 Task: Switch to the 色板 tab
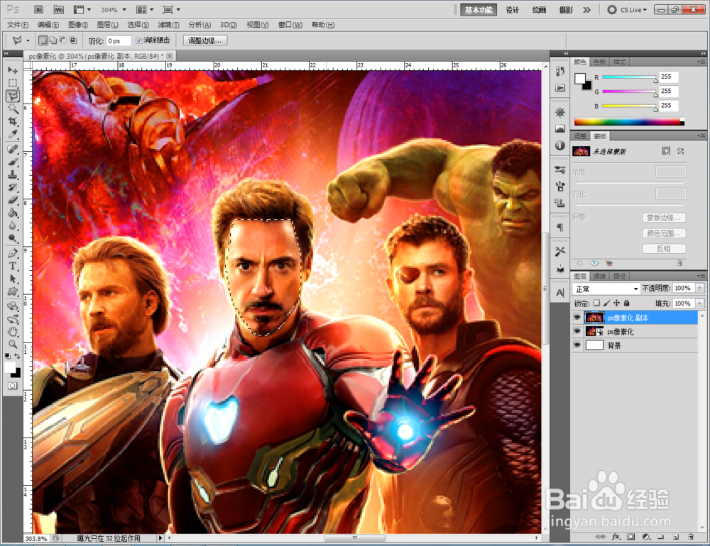click(599, 62)
